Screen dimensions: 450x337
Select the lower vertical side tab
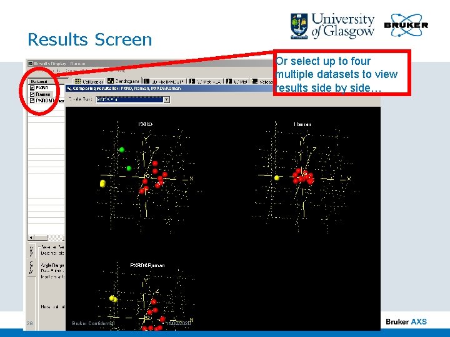(x=31, y=267)
